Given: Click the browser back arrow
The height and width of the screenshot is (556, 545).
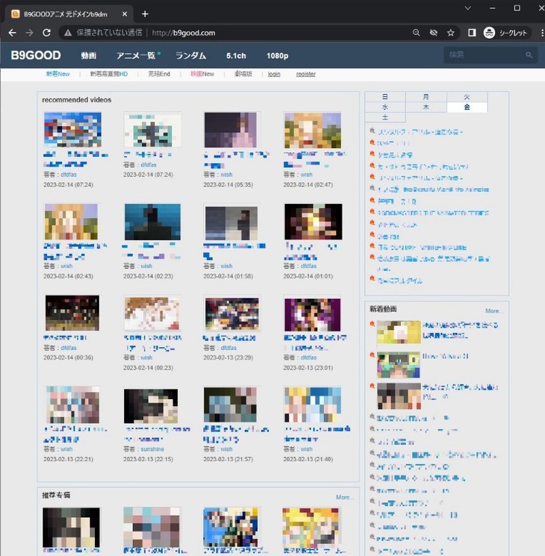Looking at the screenshot, I should [11, 33].
